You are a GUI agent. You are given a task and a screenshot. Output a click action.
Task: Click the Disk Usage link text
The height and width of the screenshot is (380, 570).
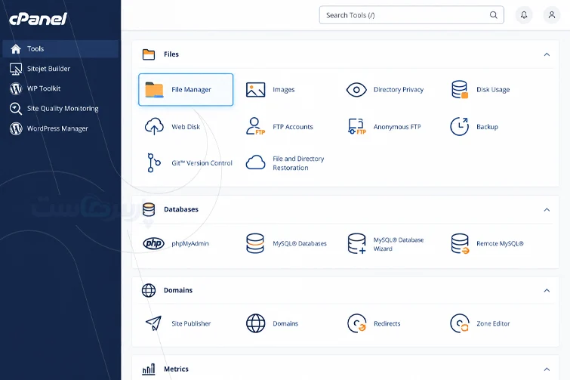pos(493,90)
